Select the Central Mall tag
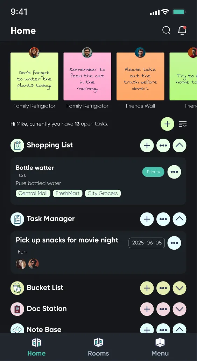 pyautogui.click(x=33, y=193)
